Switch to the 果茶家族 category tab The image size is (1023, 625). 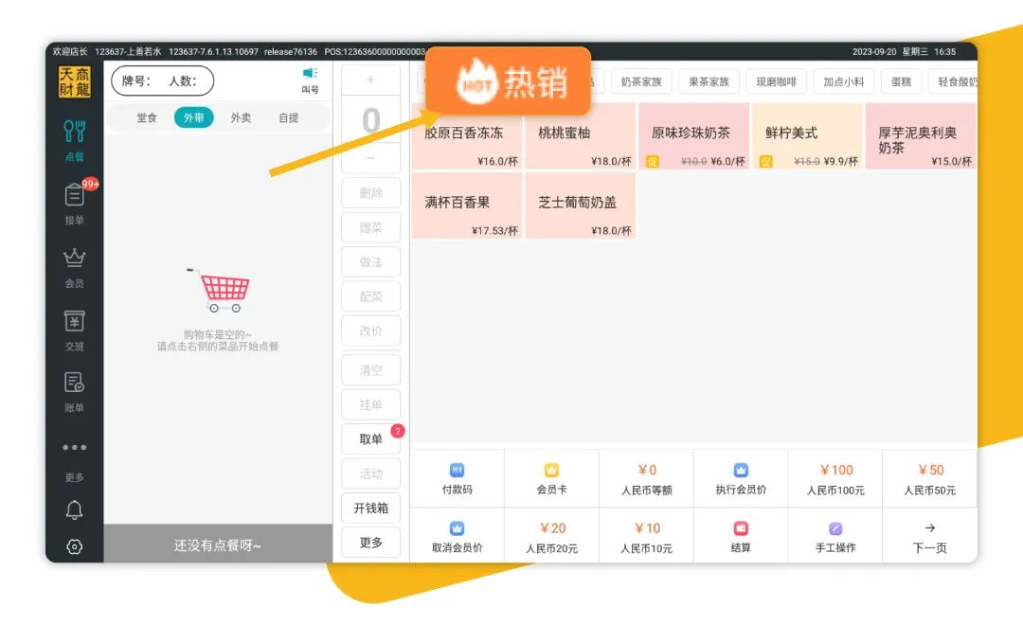click(x=709, y=81)
